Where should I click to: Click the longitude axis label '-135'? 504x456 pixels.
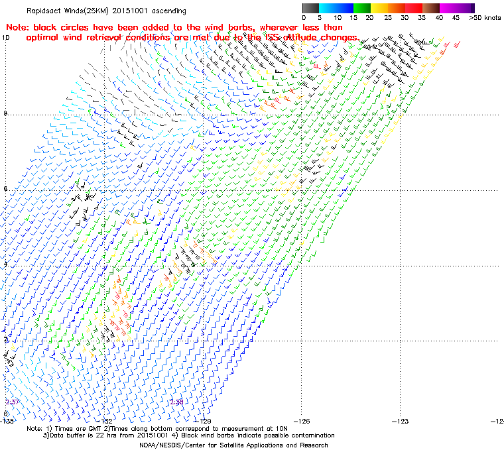click(x=7, y=421)
